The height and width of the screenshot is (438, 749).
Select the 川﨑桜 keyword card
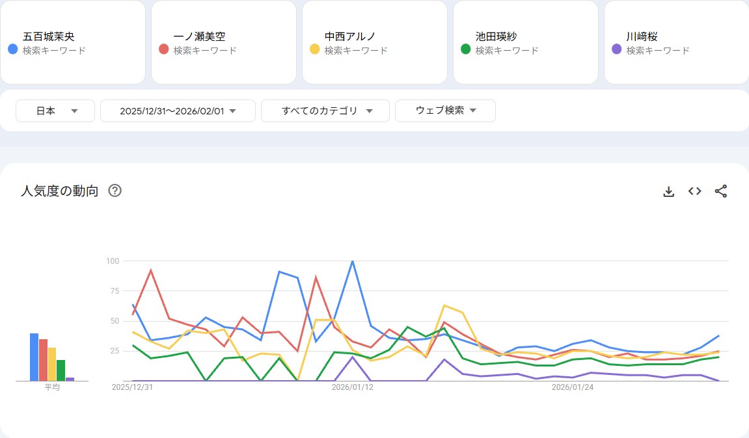(x=676, y=42)
